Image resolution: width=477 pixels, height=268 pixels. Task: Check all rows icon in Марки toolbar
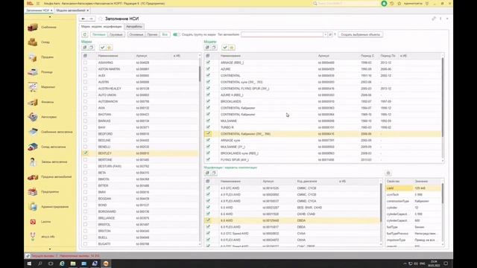85,48
